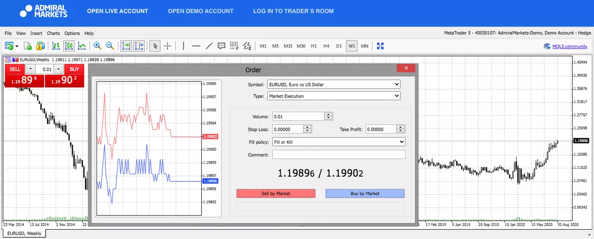
Task: Set timeframe to H1
Action: click(314, 46)
